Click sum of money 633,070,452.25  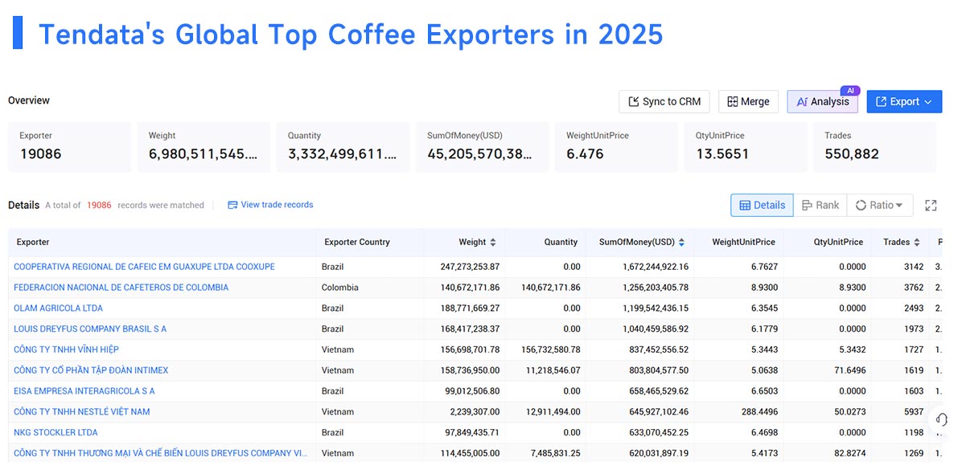click(x=657, y=432)
